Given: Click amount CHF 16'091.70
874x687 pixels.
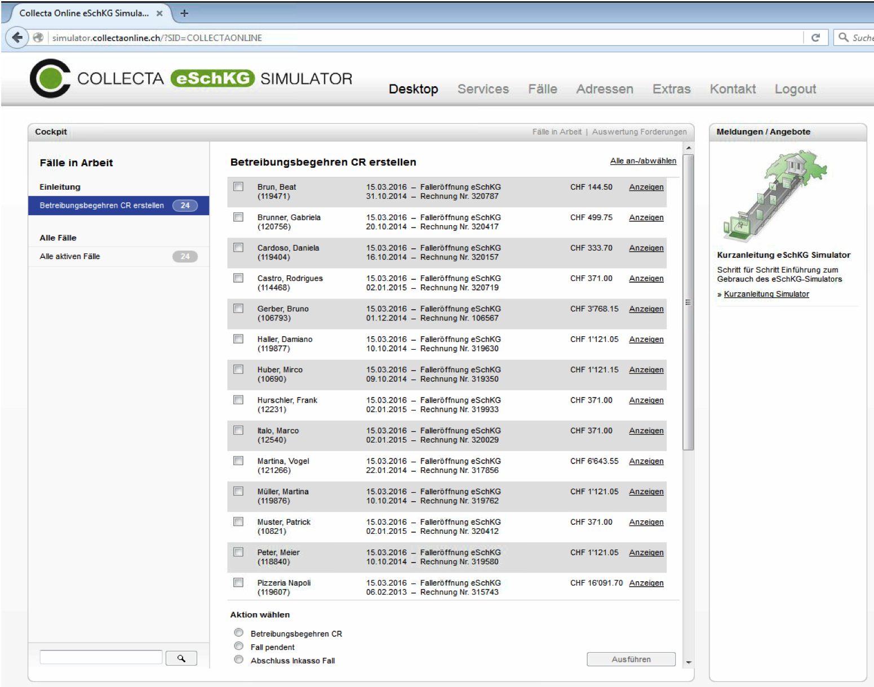Looking at the screenshot, I should coord(596,583).
